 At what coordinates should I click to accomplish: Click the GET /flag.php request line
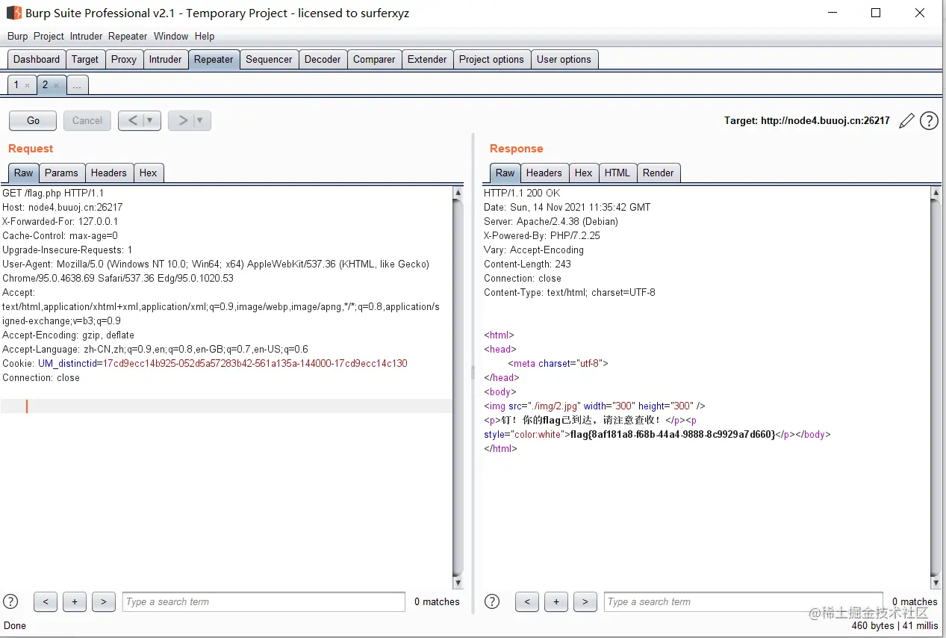coord(53,193)
